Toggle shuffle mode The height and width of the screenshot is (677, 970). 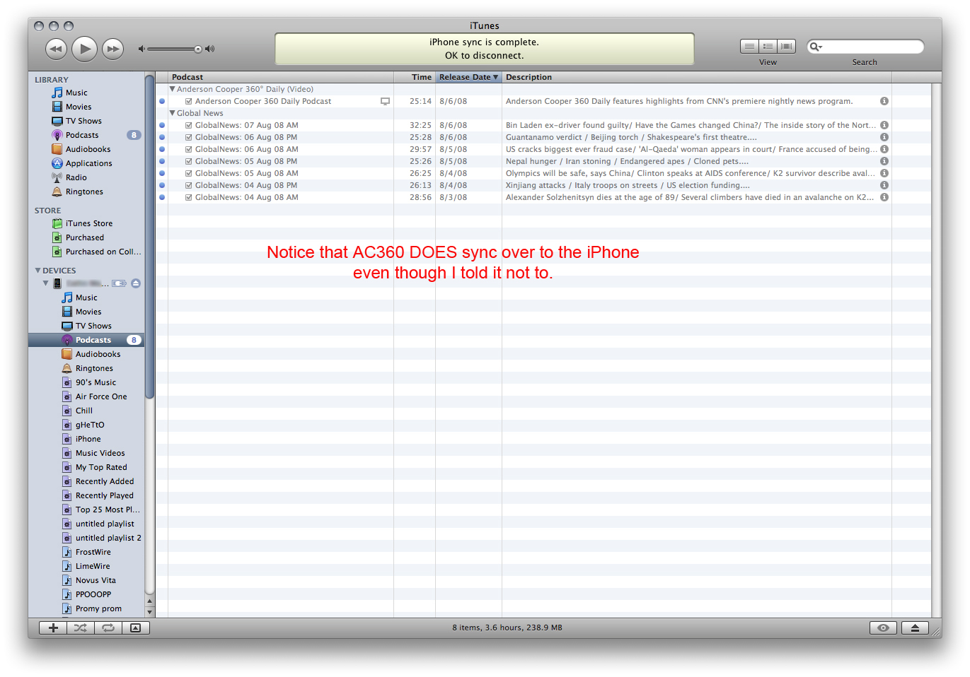(x=81, y=628)
